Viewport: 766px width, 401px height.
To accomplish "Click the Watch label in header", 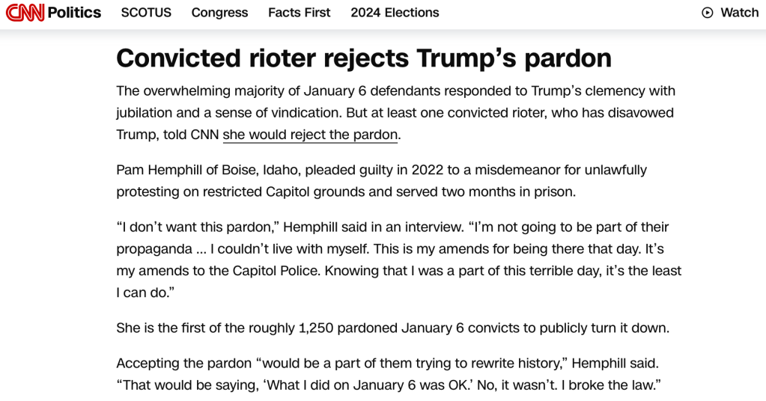I will (x=739, y=13).
